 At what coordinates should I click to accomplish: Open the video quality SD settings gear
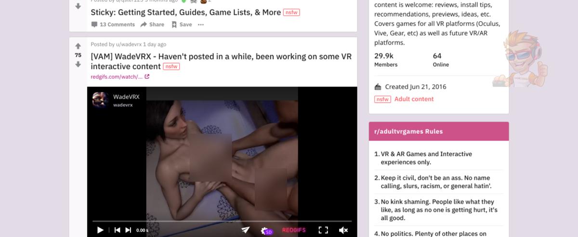(266, 230)
